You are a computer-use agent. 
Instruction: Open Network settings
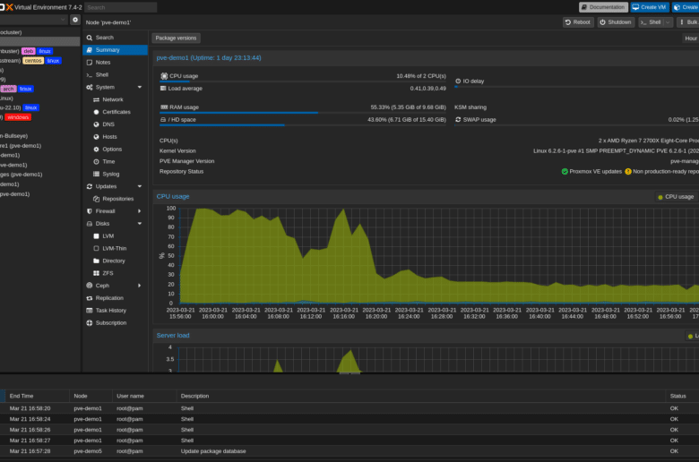point(115,99)
